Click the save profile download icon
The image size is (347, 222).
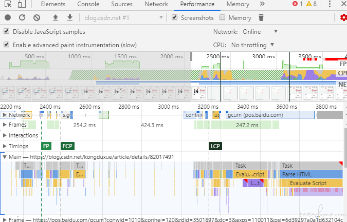pos(69,17)
